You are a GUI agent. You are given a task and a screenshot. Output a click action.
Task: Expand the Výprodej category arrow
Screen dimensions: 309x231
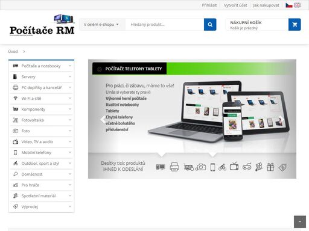click(x=70, y=206)
